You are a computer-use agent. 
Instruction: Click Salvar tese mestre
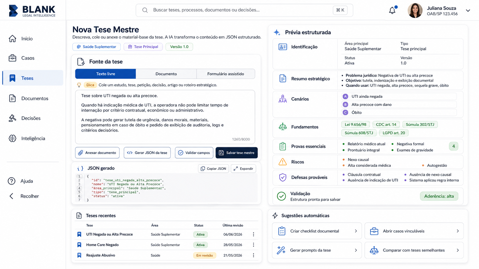237,153
